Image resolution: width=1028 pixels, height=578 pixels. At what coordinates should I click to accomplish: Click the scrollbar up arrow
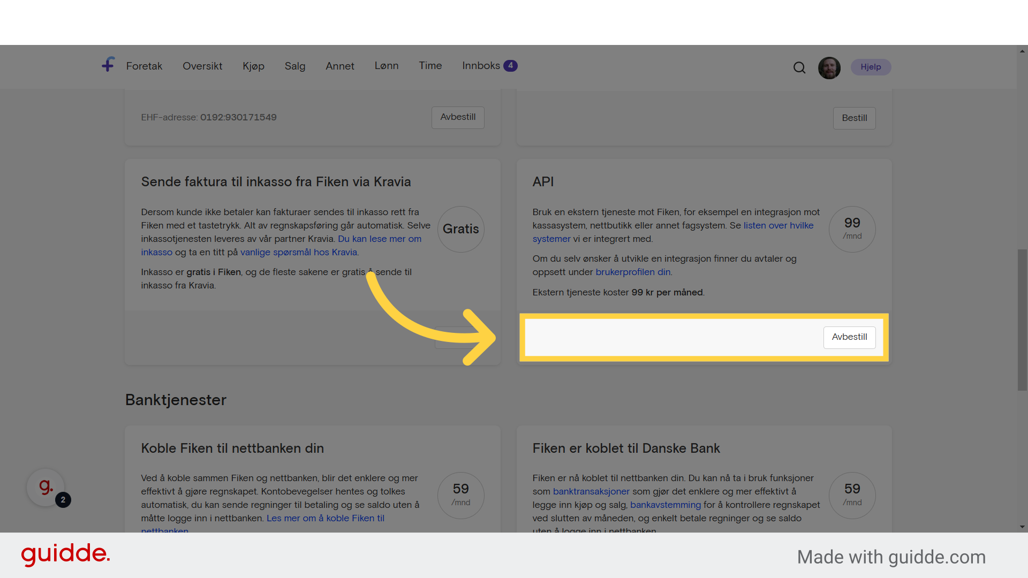click(x=1022, y=51)
